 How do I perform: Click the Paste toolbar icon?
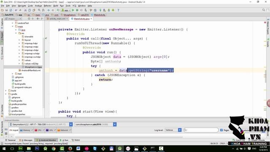[x=34, y=10]
